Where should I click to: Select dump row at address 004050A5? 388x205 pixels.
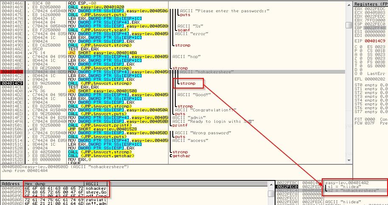coord(54,199)
